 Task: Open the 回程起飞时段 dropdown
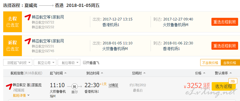[18, 62]
